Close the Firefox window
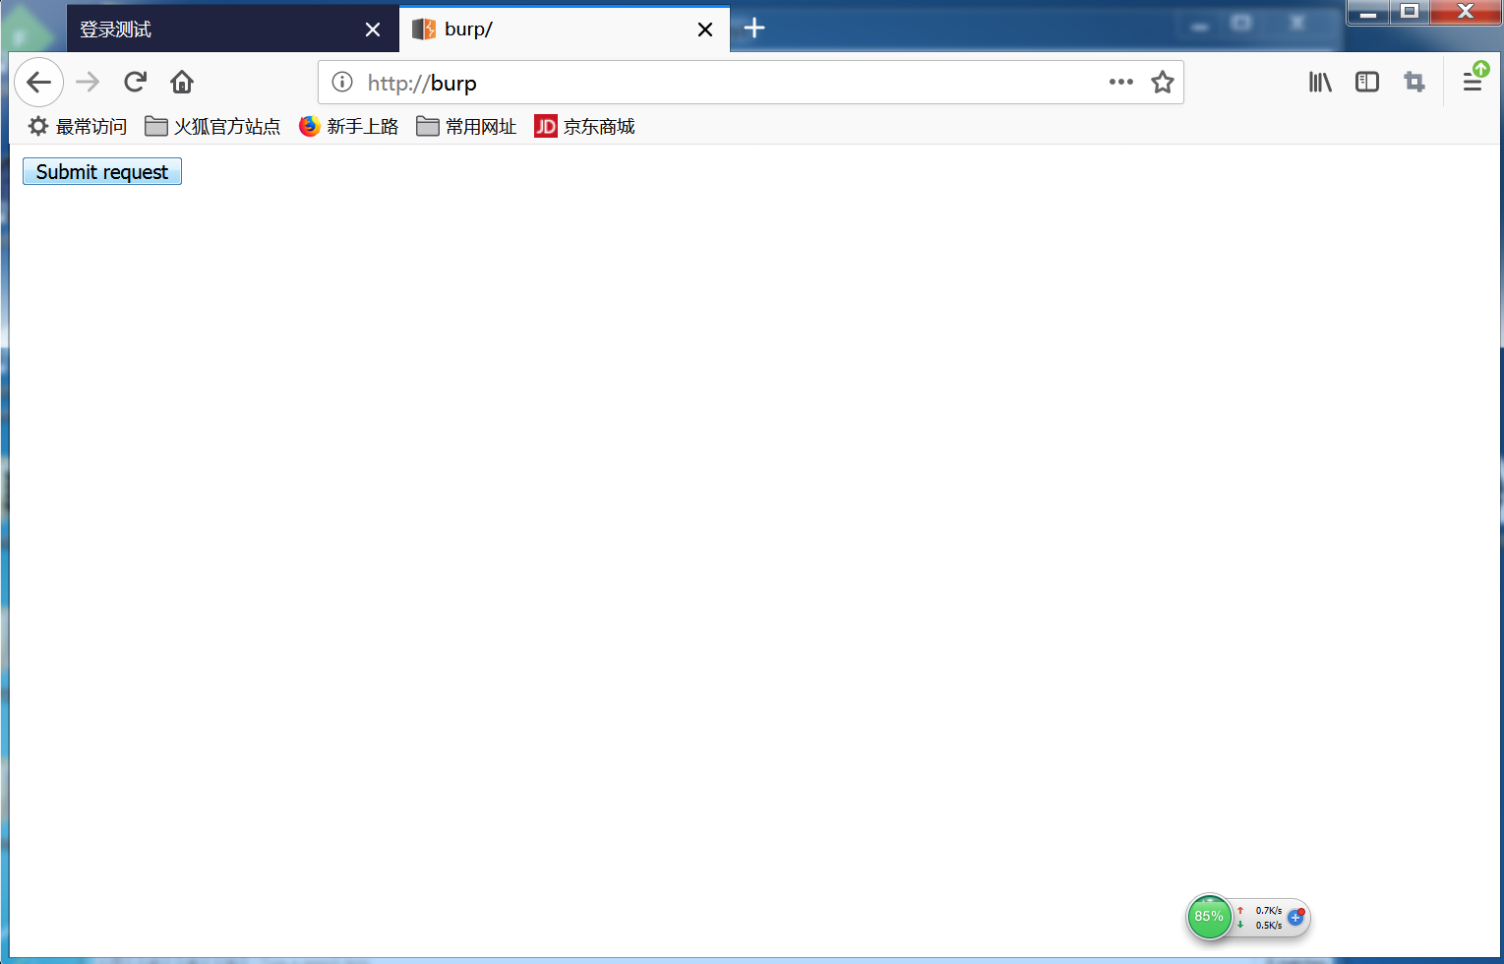 tap(1466, 12)
